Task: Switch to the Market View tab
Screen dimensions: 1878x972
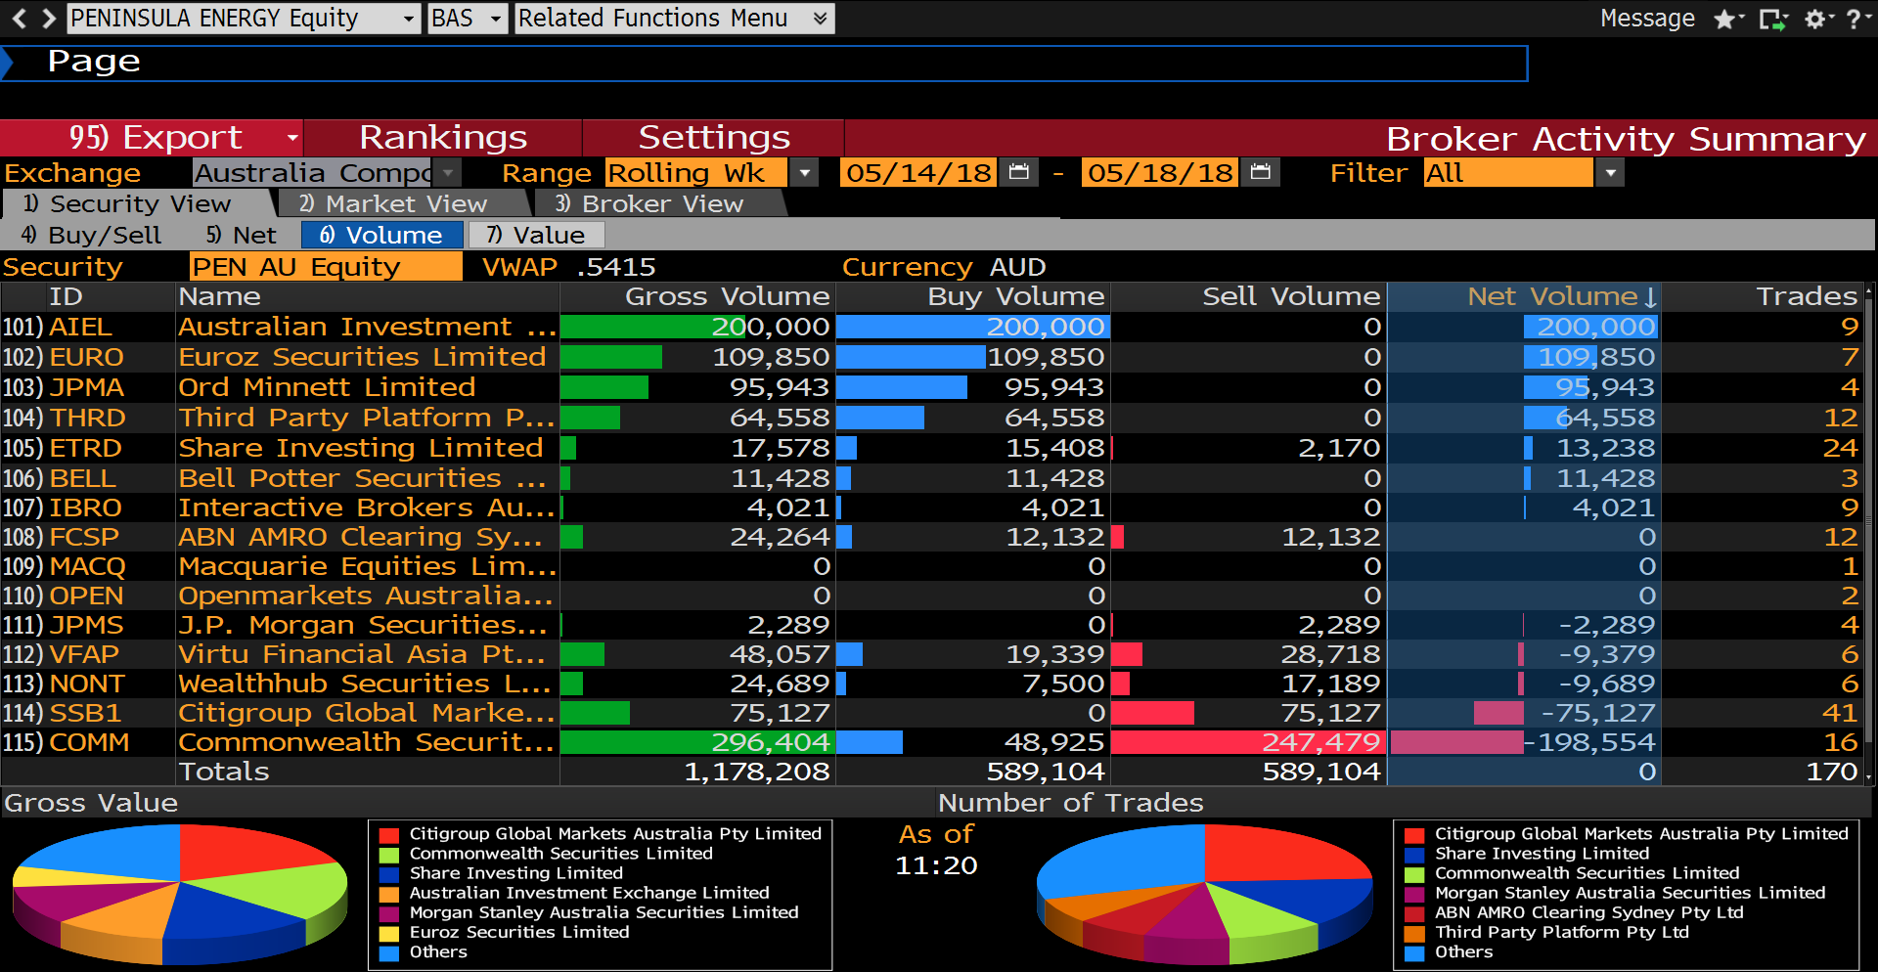Action: click(x=403, y=204)
